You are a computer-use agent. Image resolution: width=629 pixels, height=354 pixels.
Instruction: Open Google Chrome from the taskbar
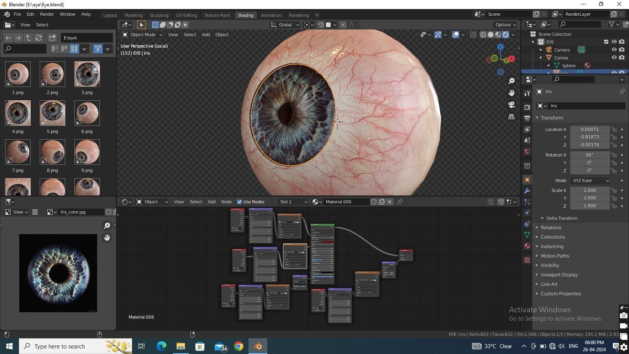239,347
